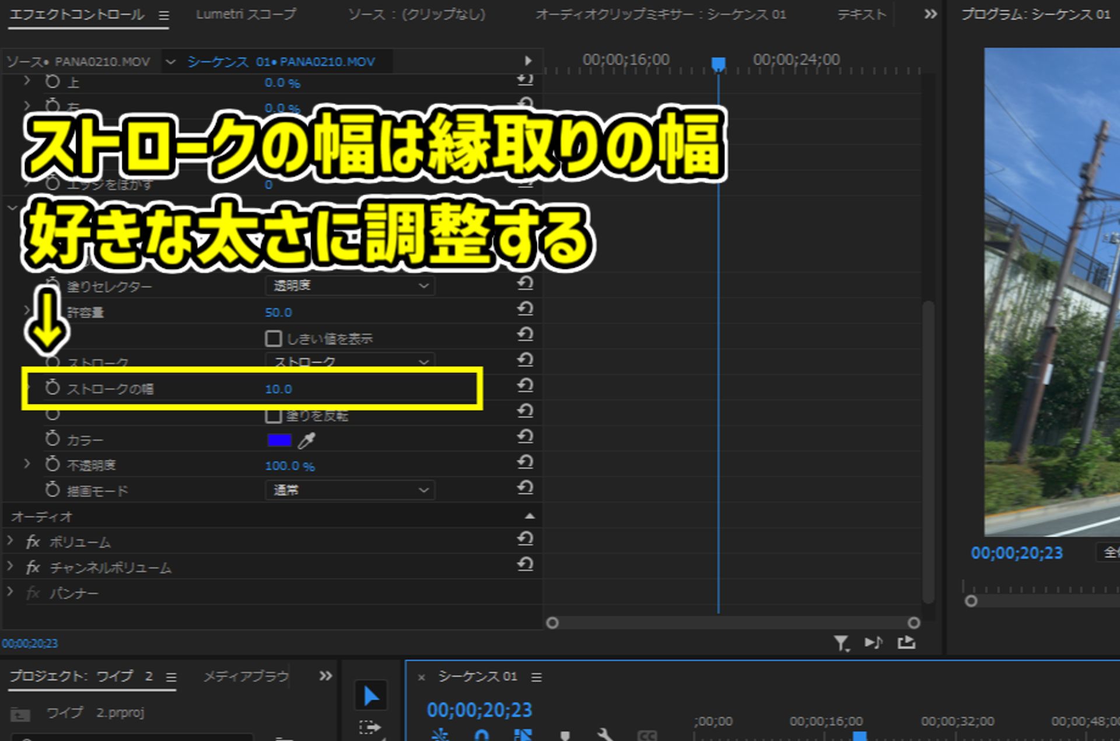The height and width of the screenshot is (741, 1120).
Task: Click the export frame icon in Effect Controls
Action: click(x=908, y=642)
